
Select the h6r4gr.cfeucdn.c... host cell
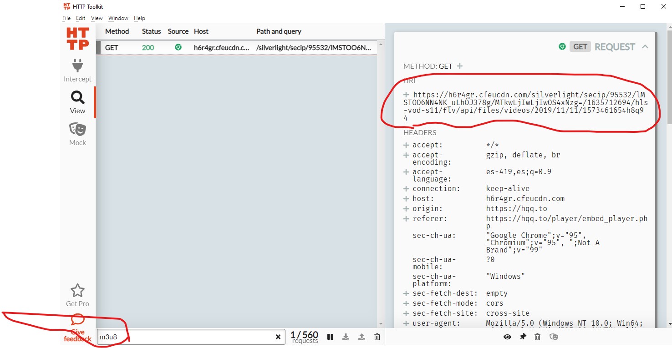[x=222, y=47]
